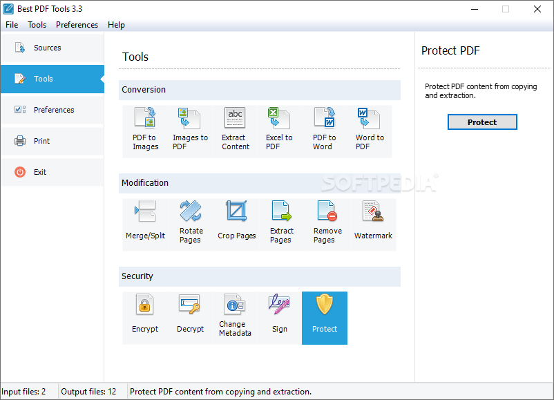This screenshot has width=554, height=400.
Task: Select the Sign tool
Action: pyautogui.click(x=280, y=318)
